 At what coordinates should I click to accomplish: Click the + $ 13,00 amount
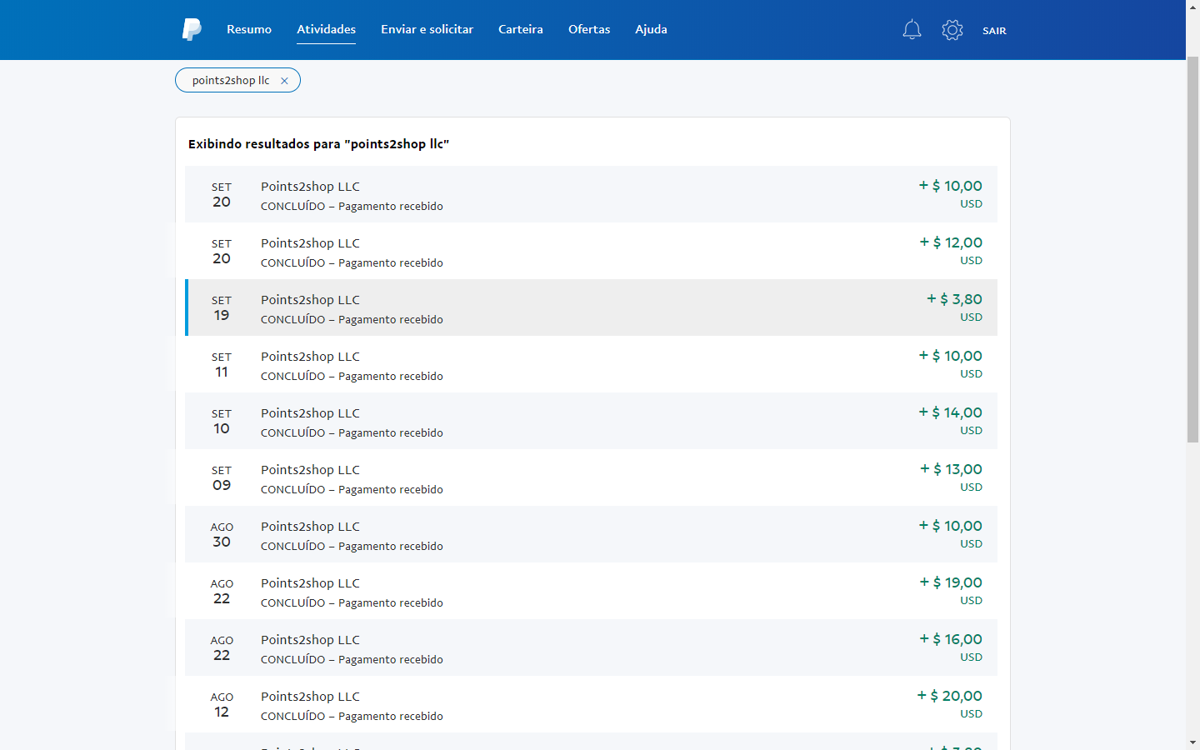[x=951, y=469]
